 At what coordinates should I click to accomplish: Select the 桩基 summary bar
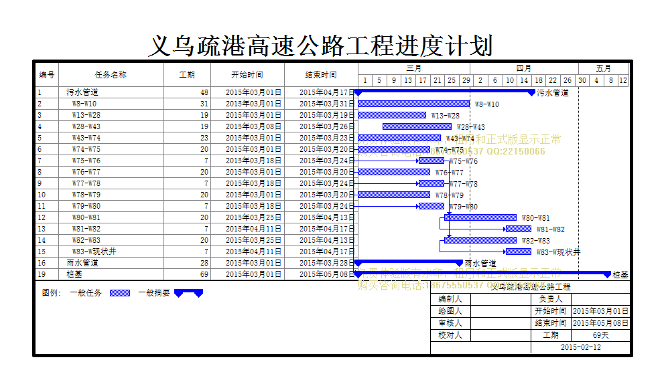pos(482,274)
